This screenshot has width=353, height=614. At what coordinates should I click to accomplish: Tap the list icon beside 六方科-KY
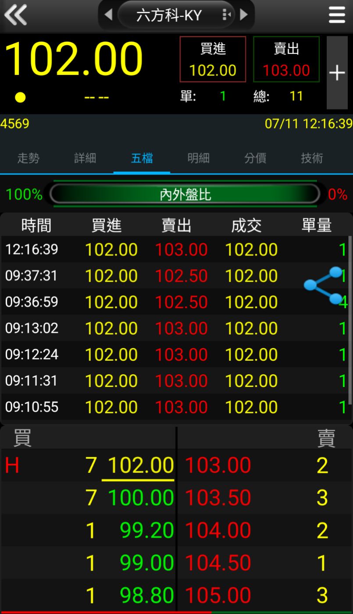[227, 14]
